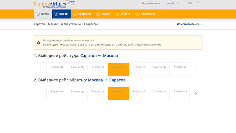Screen dimensions: 236x133
Task: Pick highlighted outbound date 4 июня
Action: pos(118,67)
